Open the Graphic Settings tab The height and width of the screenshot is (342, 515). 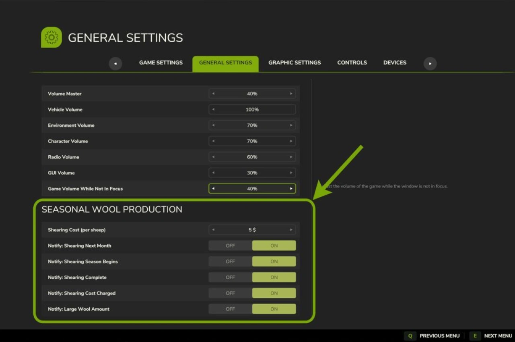pyautogui.click(x=295, y=63)
